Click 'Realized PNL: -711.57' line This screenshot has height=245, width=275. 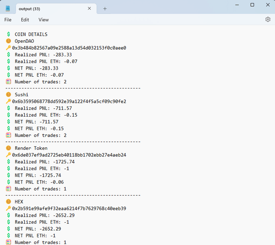click(43, 108)
